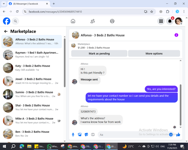Viewport: 188px width, 150px height.
Task: Open Ben conversation in list
Action: point(32,134)
